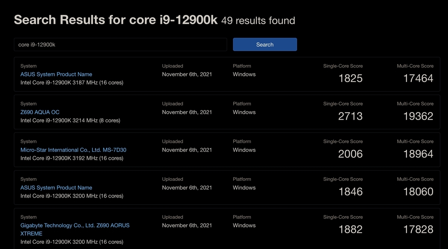Click the 3187 MHz (16 cores) processor line
Viewport: 448px width, 249px height.
pos(72,82)
